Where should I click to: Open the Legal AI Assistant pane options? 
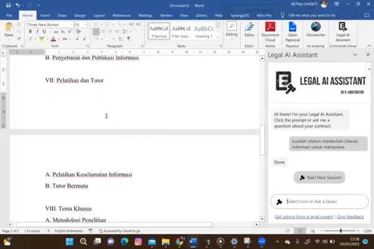[355, 55]
